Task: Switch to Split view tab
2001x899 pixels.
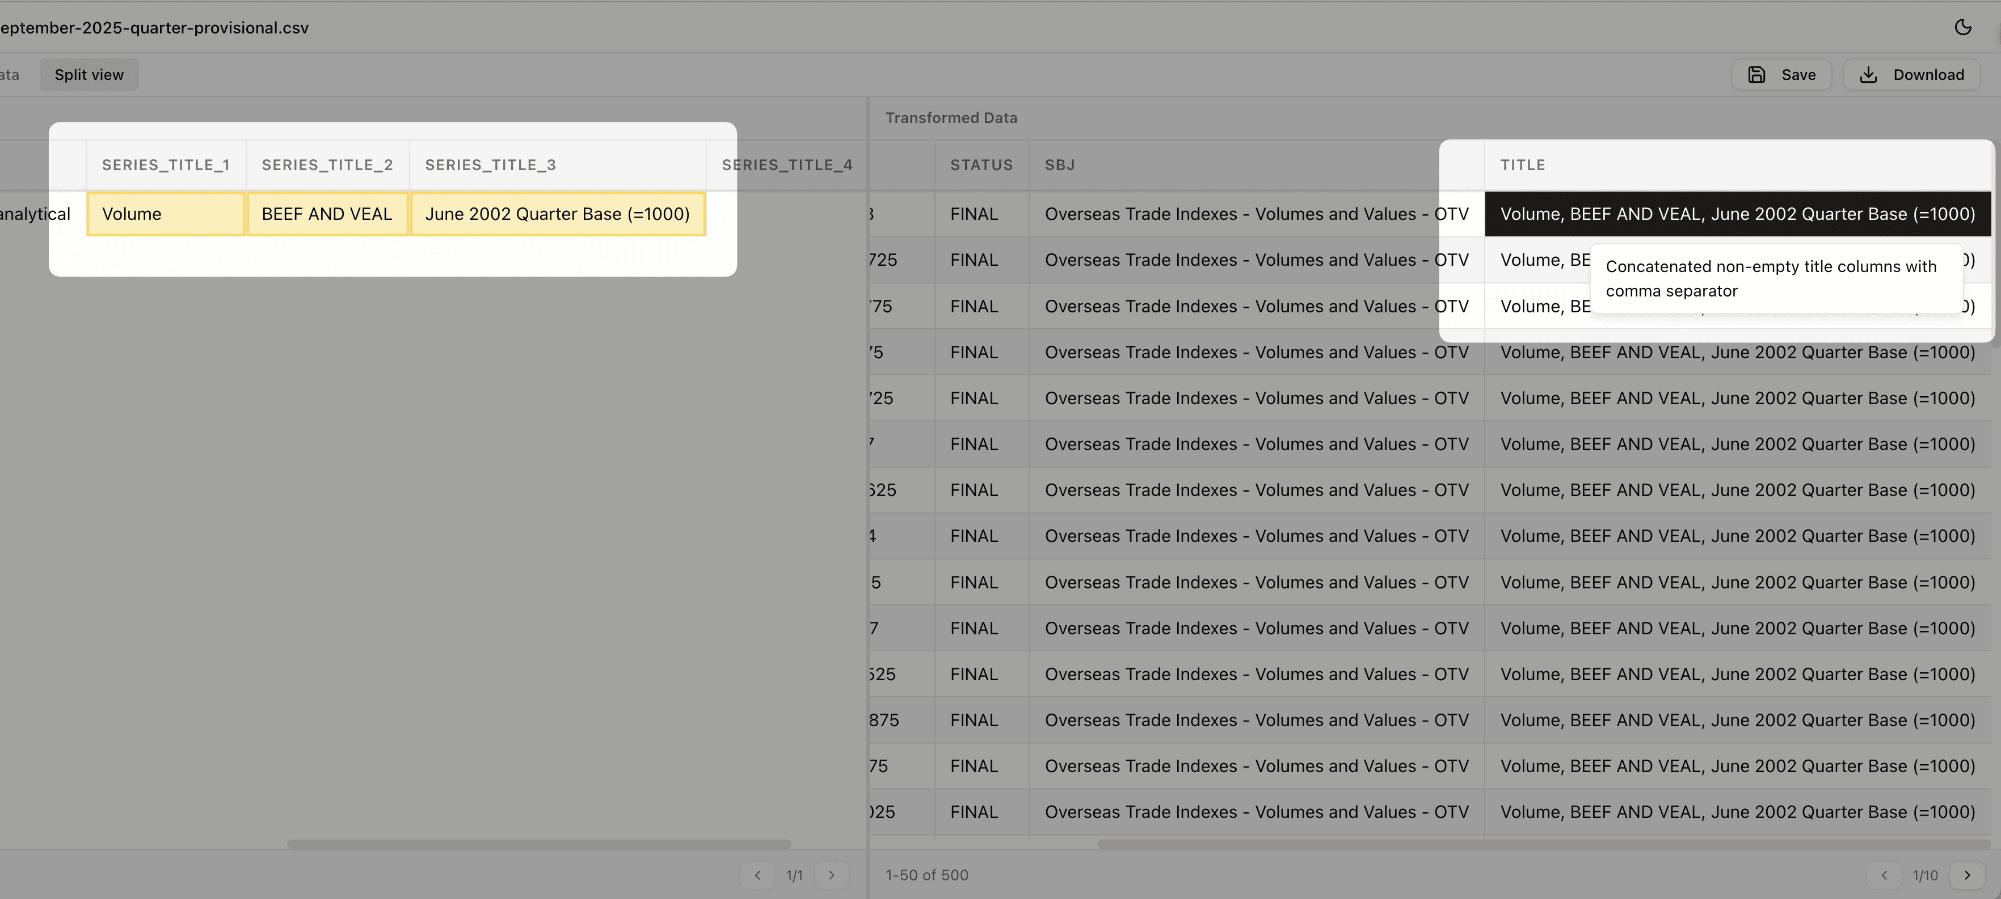Action: tap(89, 74)
